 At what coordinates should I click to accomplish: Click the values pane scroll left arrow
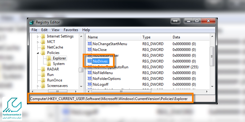(x=89, y=91)
